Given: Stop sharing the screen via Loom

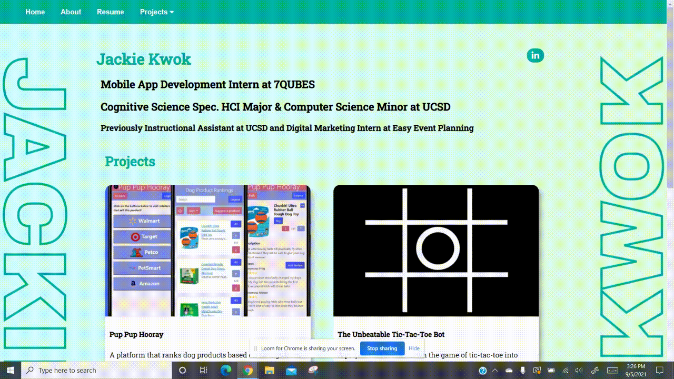Looking at the screenshot, I should pyautogui.click(x=382, y=348).
